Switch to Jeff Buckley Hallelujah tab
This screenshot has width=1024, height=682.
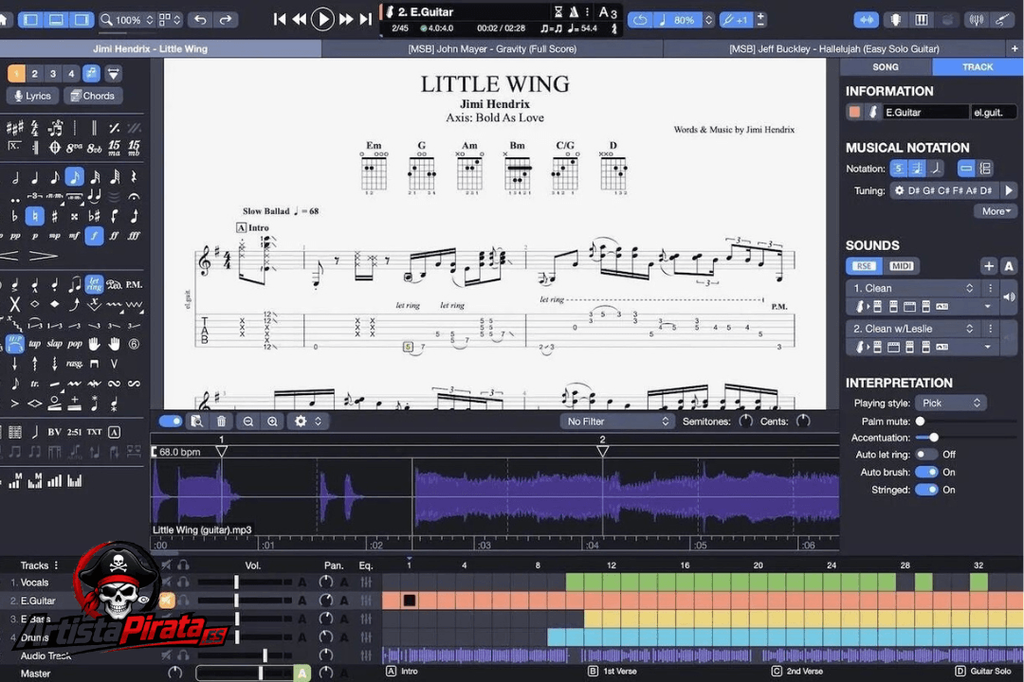click(834, 49)
